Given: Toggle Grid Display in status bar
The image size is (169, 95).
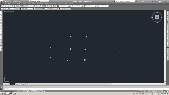Looking at the screenshot, I should point(21,91).
